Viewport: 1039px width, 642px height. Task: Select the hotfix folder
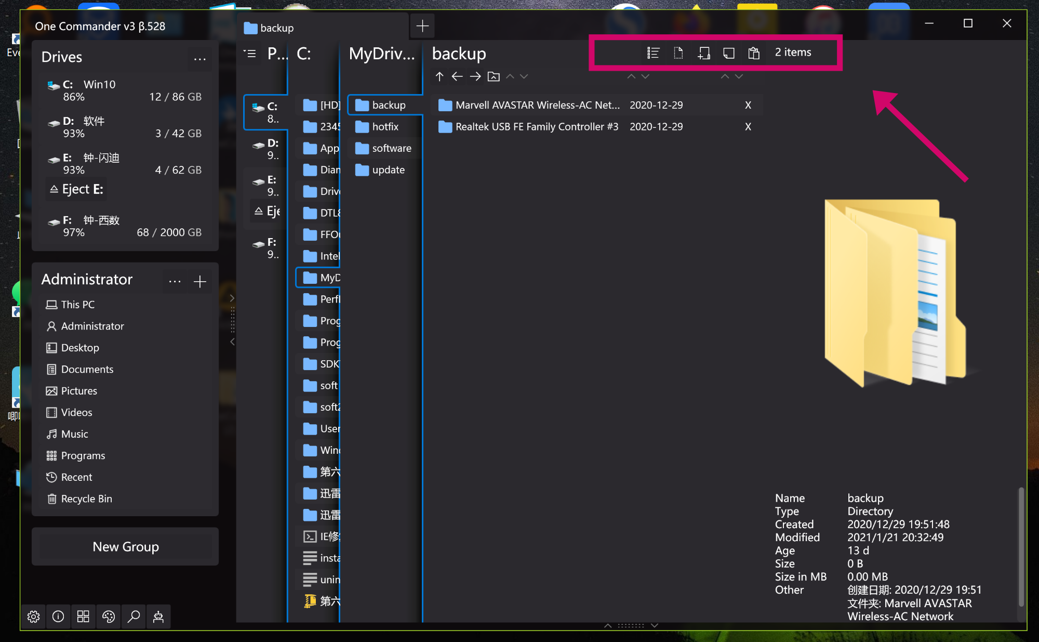click(x=385, y=126)
